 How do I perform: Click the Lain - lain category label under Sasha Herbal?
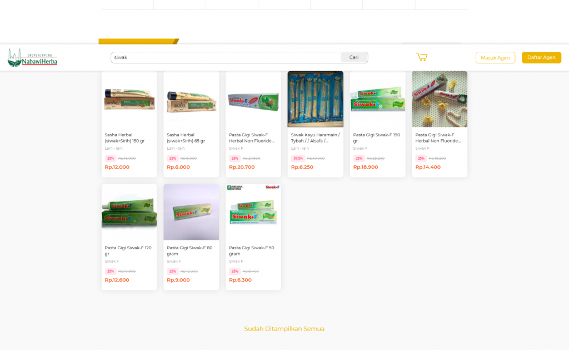pyautogui.click(x=113, y=148)
